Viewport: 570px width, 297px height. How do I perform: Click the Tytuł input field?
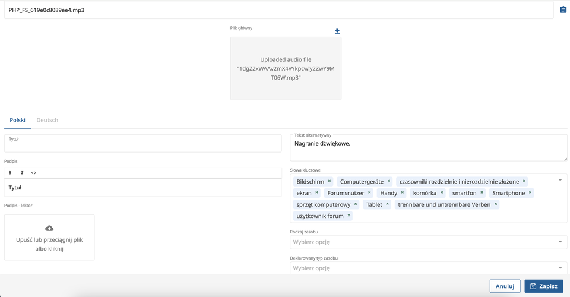142,145
